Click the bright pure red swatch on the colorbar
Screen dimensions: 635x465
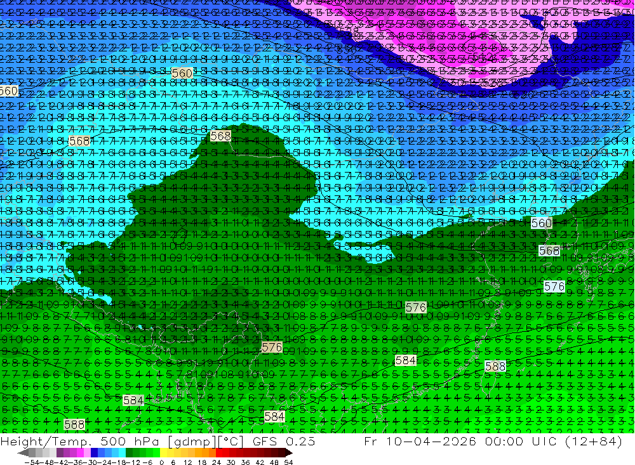point(219,453)
